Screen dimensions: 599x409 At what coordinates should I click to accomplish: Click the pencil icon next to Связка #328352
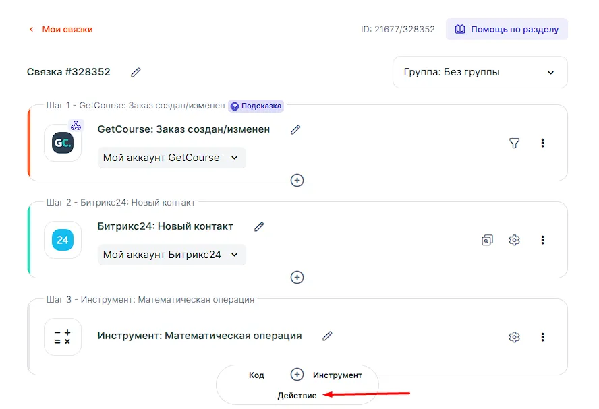[x=136, y=72]
